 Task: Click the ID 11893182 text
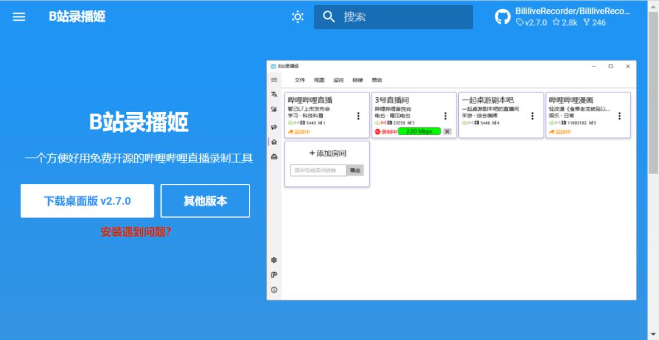[574, 123]
